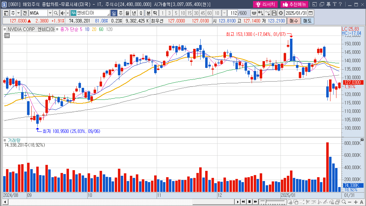366x206 pixels.
Task: Edit the NVDA ticker code field
Action: click(38, 13)
